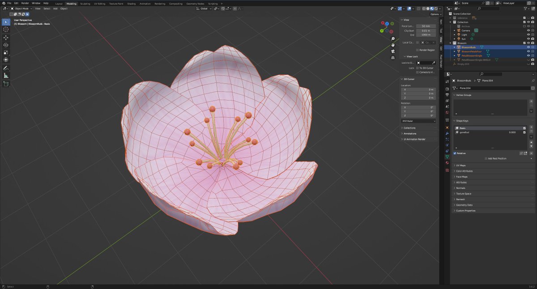
Task: Switch to the UV Editing workspace tab
Action: (x=99, y=4)
